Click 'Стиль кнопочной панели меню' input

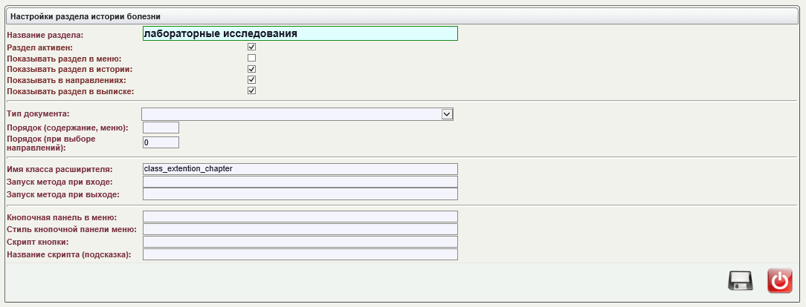pyautogui.click(x=300, y=229)
